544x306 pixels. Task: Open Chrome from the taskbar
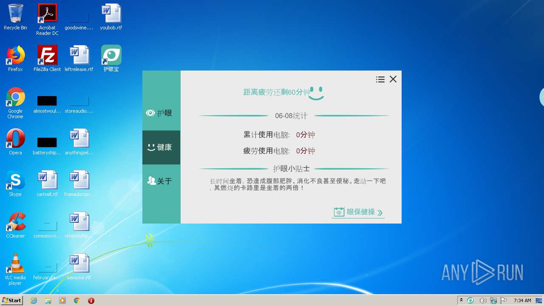click(x=77, y=300)
